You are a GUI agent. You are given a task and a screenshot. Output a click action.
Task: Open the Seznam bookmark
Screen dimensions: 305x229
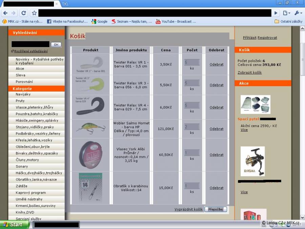131,21
